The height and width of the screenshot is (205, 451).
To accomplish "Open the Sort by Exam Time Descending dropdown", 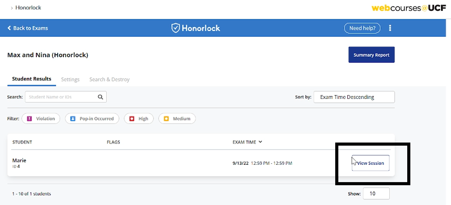I will click(x=354, y=97).
